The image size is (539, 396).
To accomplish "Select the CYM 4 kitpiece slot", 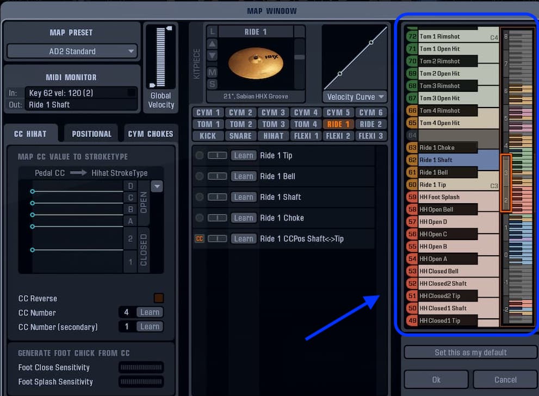I will (306, 112).
